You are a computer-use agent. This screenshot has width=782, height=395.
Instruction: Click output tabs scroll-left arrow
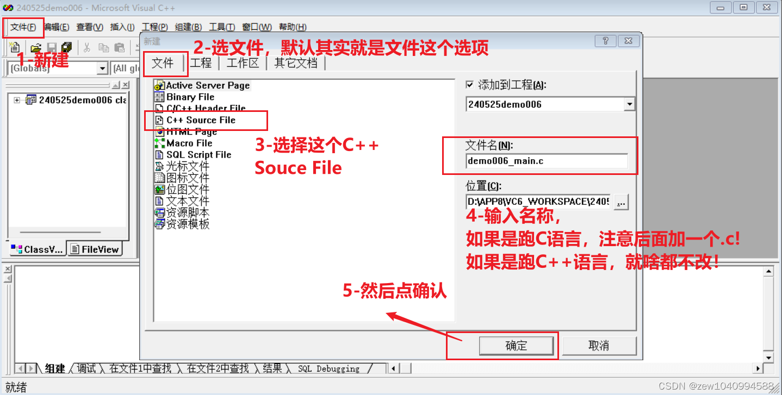tap(20, 368)
